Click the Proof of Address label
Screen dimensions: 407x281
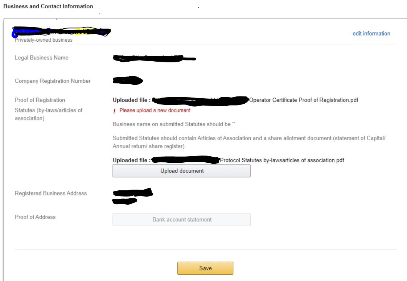pyautogui.click(x=35, y=217)
